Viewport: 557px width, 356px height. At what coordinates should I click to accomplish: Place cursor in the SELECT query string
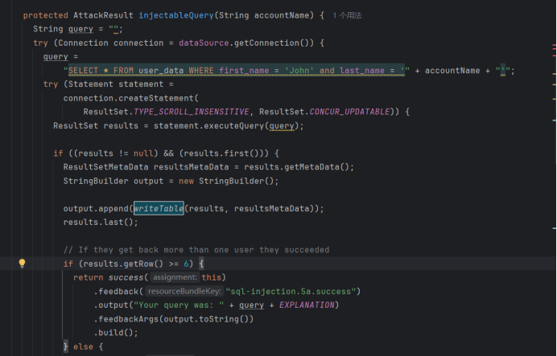point(233,71)
